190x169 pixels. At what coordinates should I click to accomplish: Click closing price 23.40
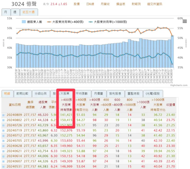click(170, 115)
